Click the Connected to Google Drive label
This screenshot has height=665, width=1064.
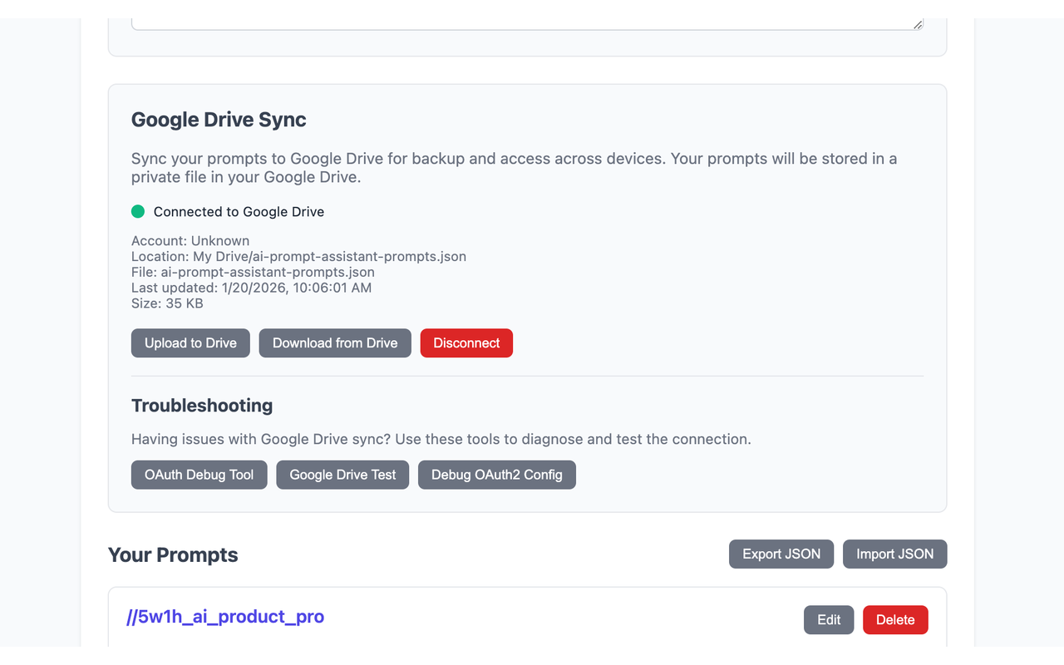[x=239, y=212]
